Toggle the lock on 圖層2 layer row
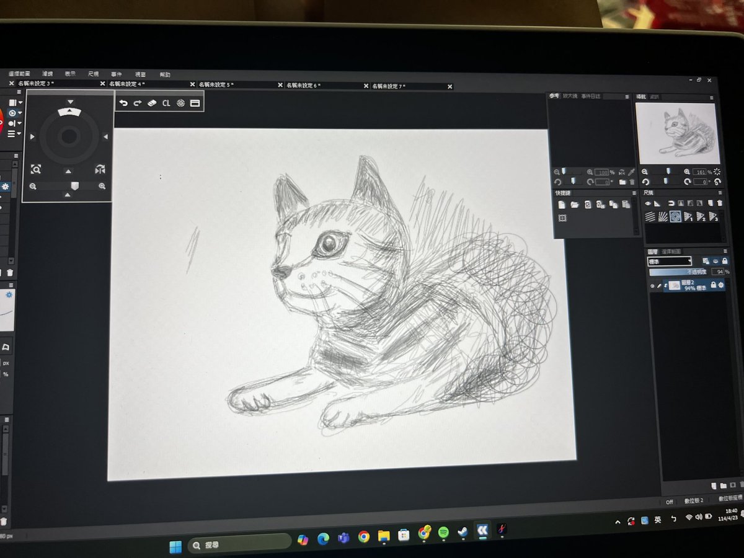The height and width of the screenshot is (558, 744). [x=714, y=285]
